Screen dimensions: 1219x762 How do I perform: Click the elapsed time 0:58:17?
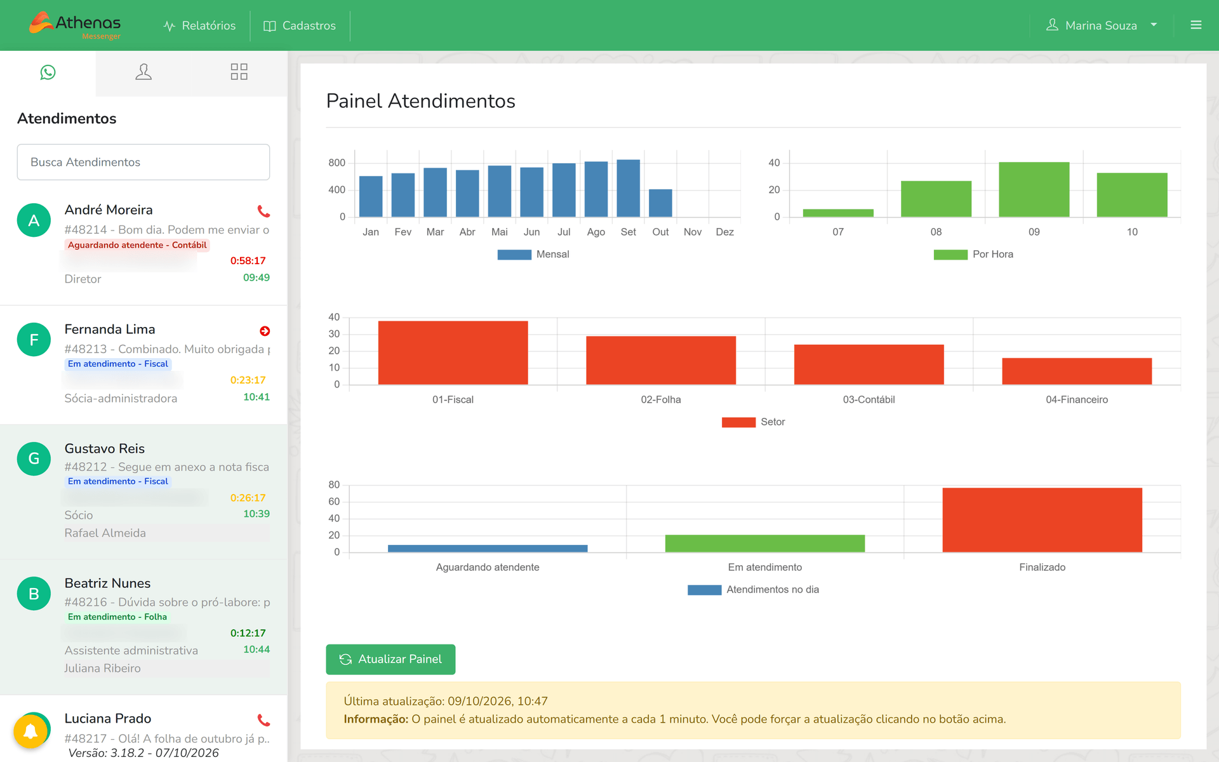248,261
